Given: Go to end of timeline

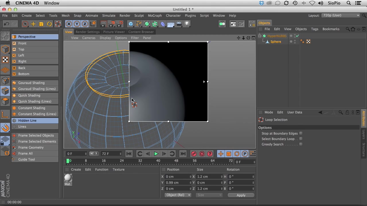Looking at the screenshot, I should point(183,154).
